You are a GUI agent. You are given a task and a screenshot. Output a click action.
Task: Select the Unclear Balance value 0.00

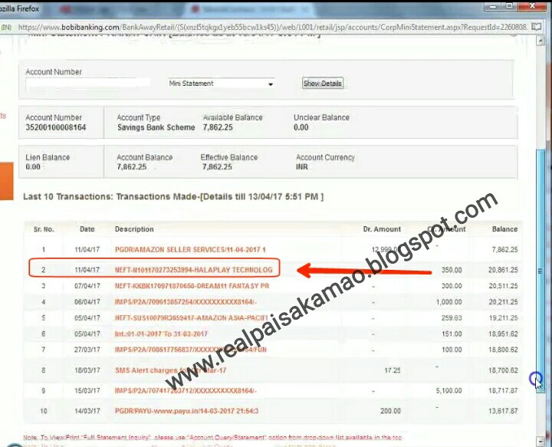[301, 127]
